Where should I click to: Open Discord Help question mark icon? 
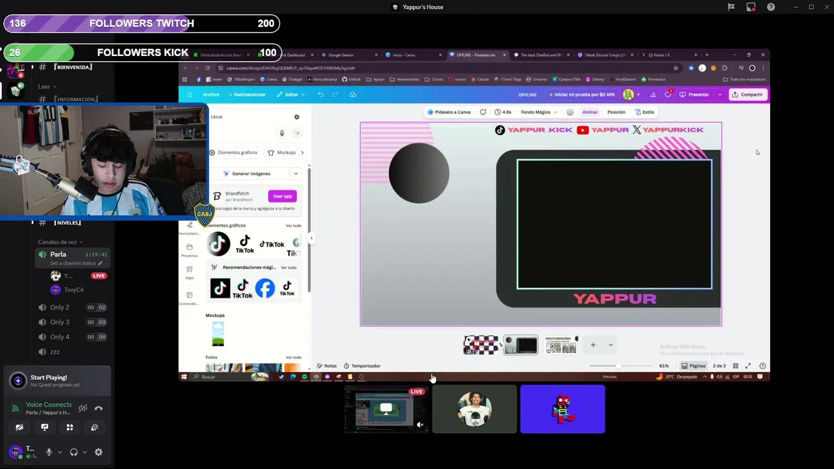pos(771,7)
